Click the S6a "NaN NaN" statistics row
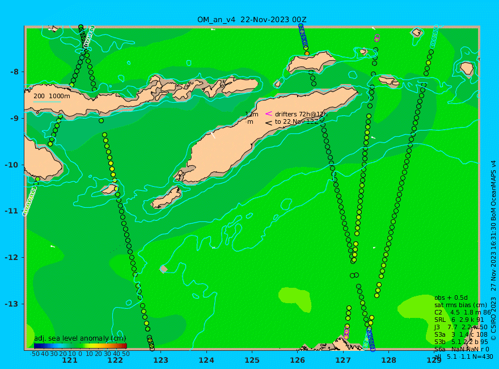The height and width of the screenshot is (369, 499). 462,349
